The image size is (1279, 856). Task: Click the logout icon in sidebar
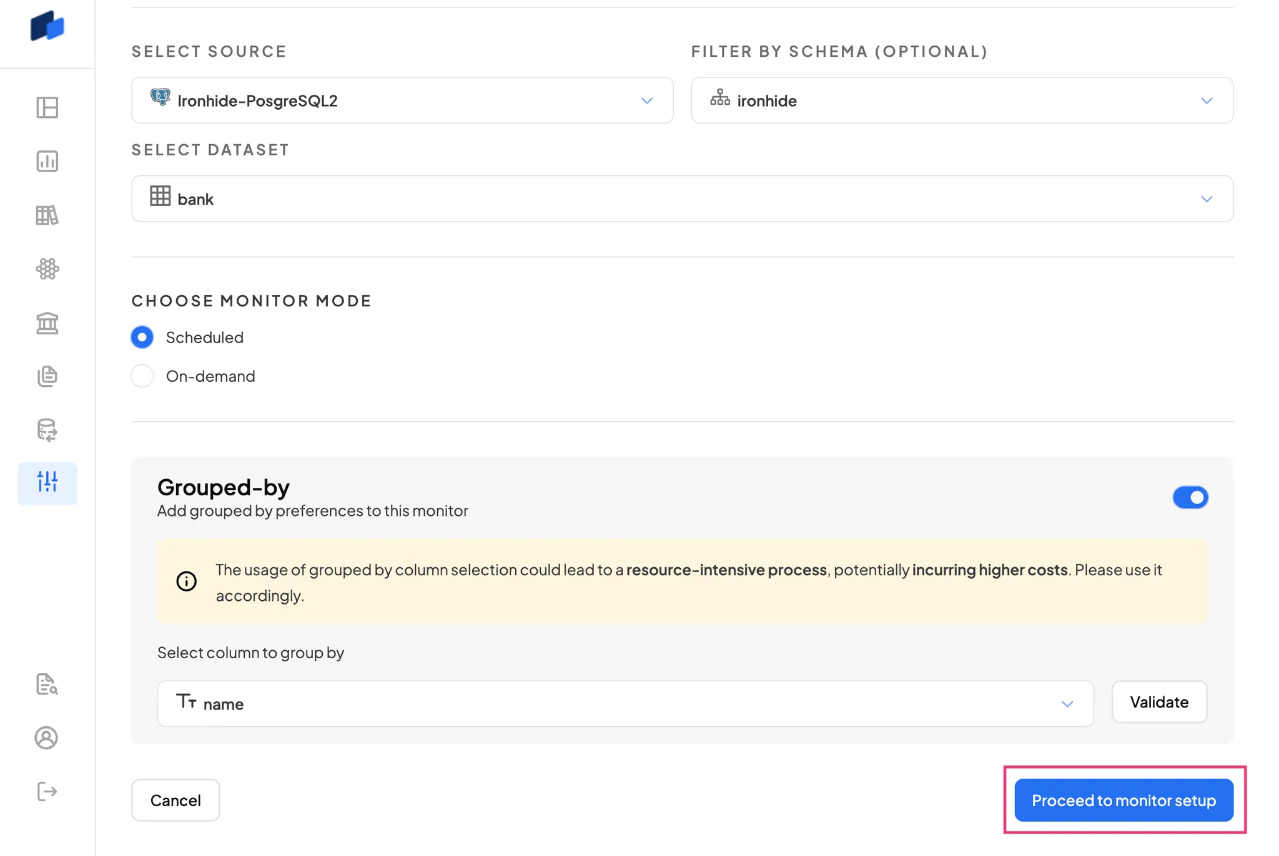(47, 792)
